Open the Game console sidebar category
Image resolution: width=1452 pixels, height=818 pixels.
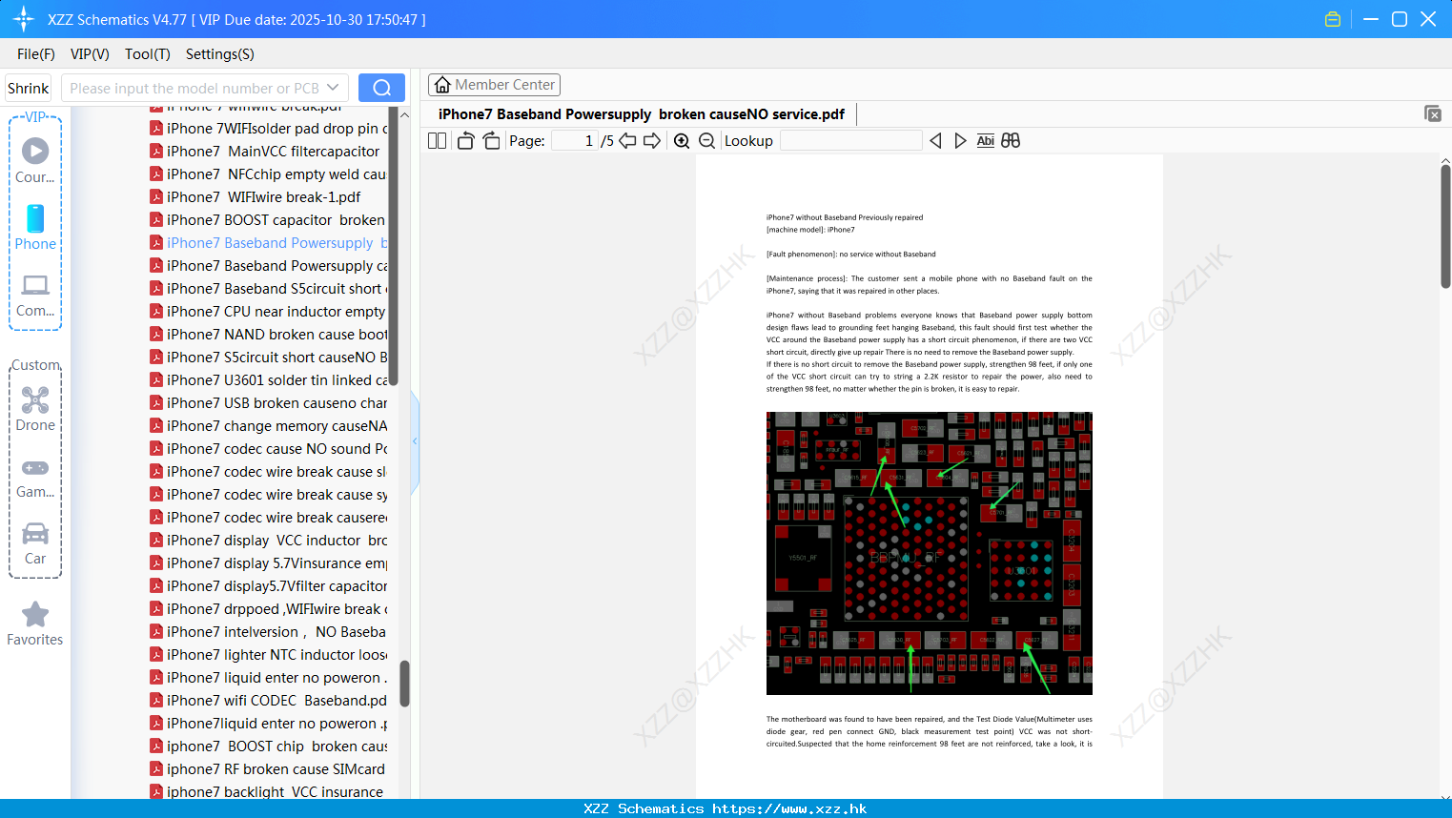point(35,478)
